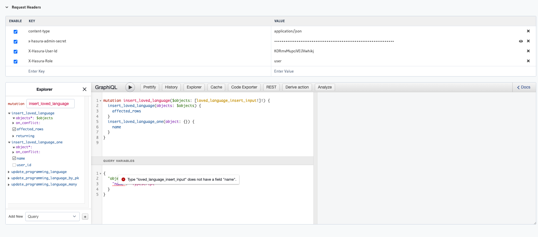
Task: Click the K0RmvMupciVEiJVwhikj user id value
Action: pyautogui.click(x=294, y=51)
